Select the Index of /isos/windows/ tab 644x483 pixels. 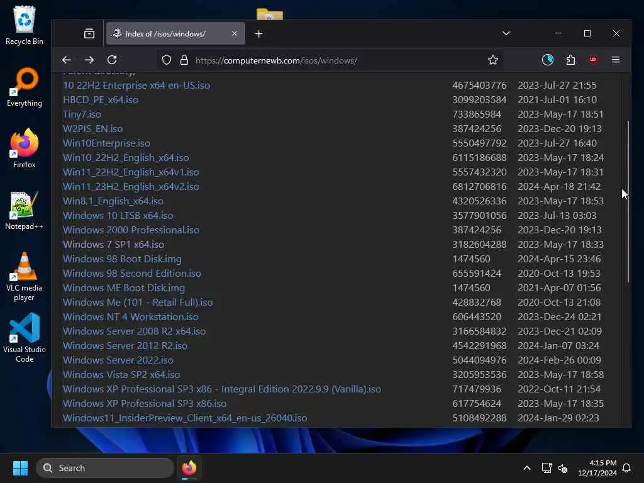click(175, 34)
